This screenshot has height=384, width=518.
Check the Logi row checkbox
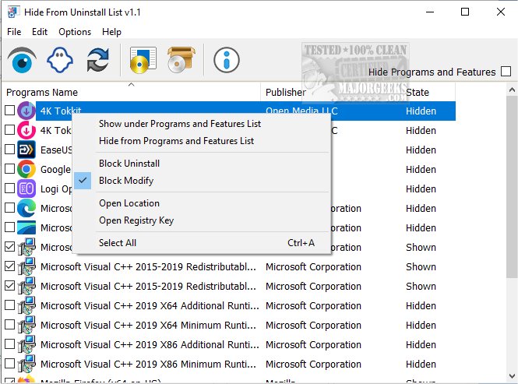10,188
